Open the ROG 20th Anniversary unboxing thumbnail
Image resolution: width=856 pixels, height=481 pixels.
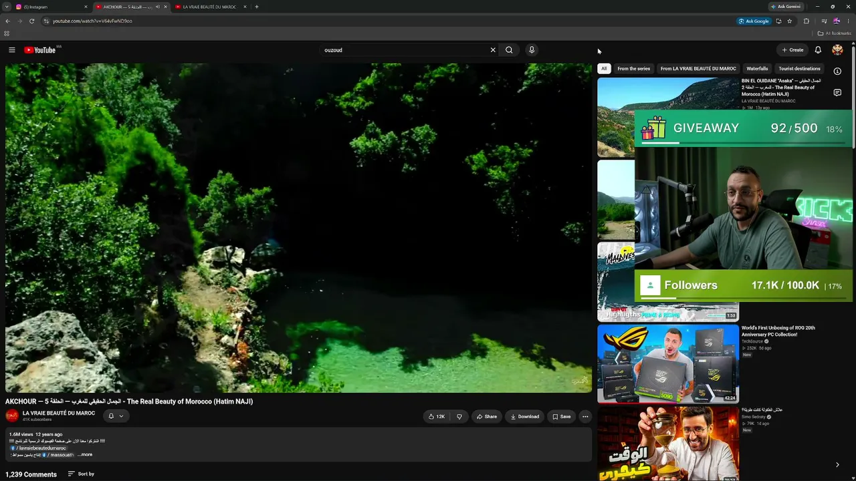(668, 364)
